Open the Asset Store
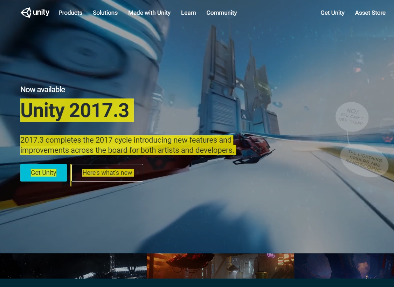The width and height of the screenshot is (394, 287). pos(370,13)
